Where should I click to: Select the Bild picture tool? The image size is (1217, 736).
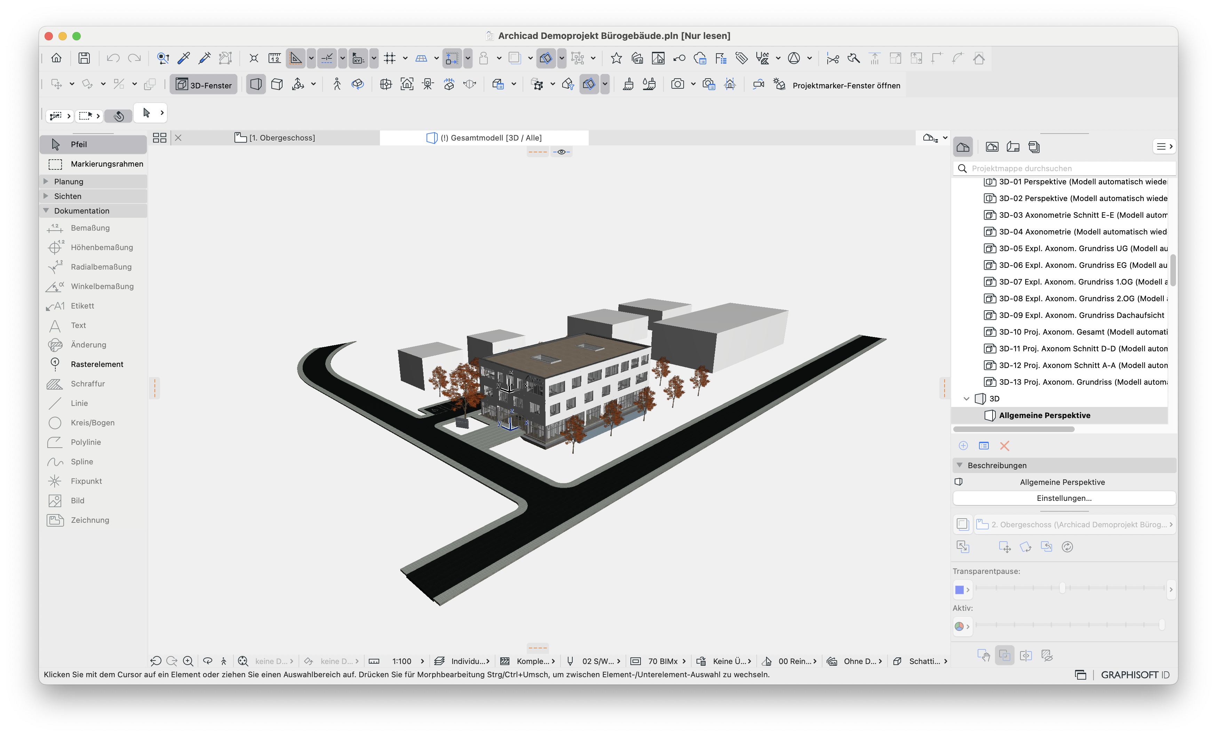pyautogui.click(x=93, y=501)
